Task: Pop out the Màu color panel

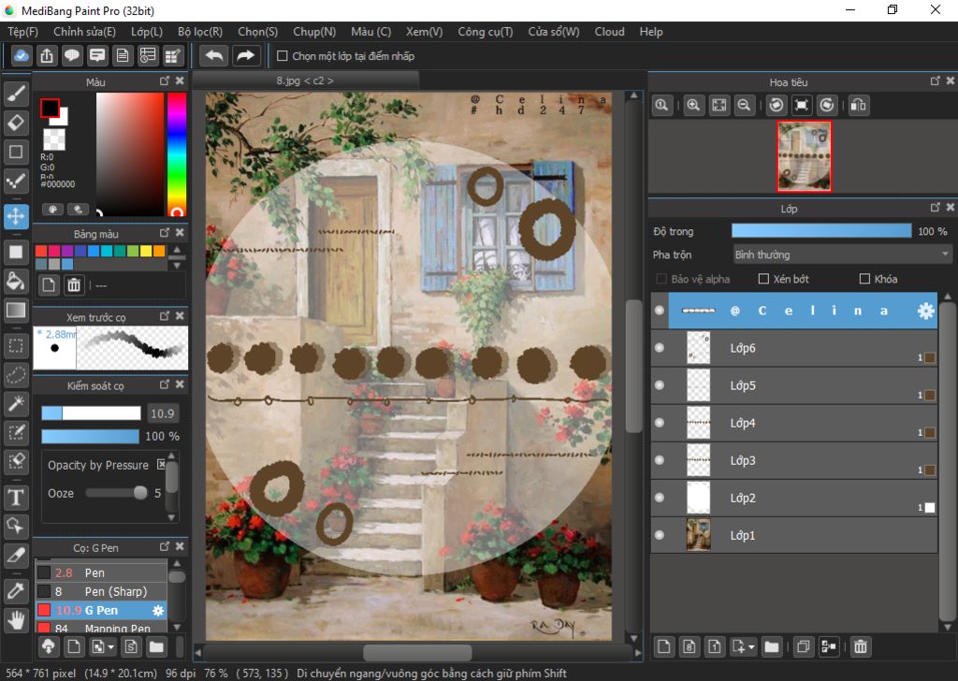Action: (165, 80)
